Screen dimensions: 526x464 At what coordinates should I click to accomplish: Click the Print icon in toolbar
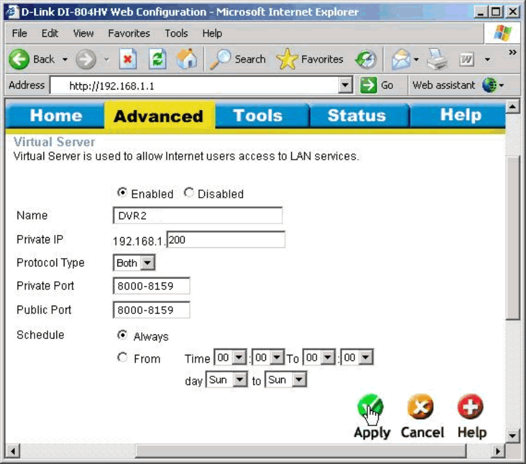coord(437,59)
